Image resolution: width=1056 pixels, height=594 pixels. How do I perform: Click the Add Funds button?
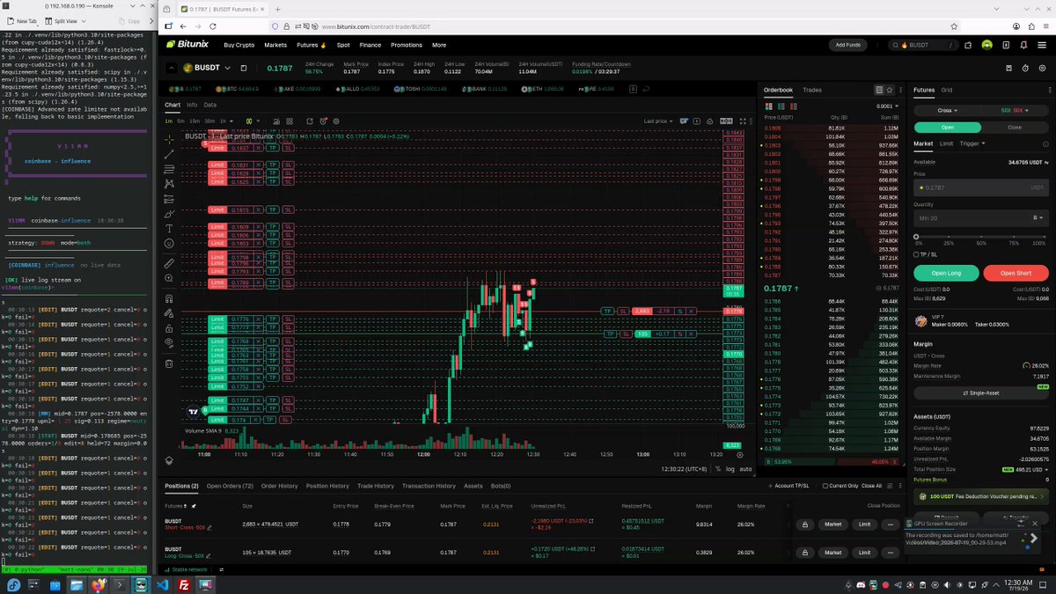click(x=848, y=45)
